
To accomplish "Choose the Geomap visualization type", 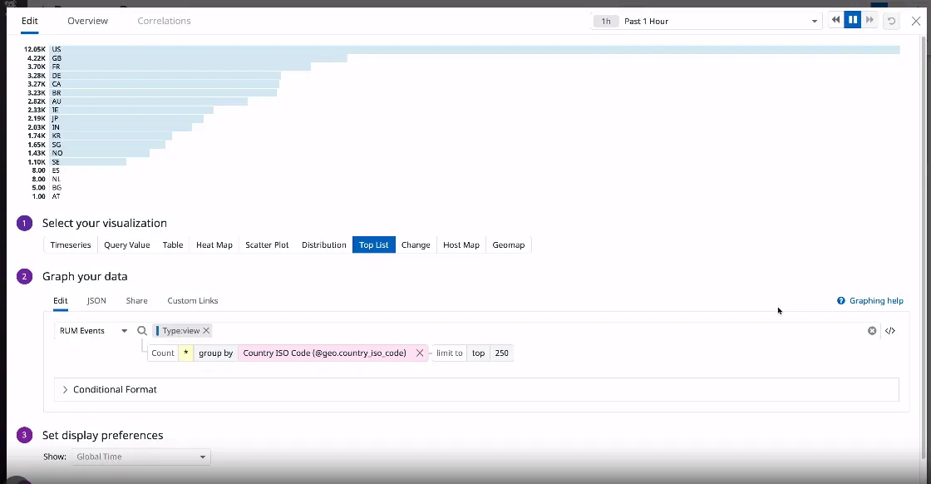I will pos(508,245).
